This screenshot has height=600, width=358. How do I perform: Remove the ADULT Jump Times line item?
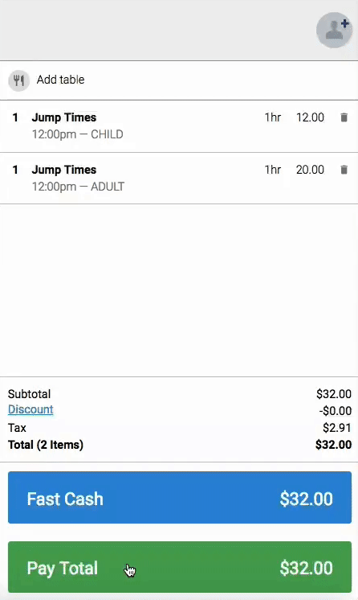tap(344, 170)
